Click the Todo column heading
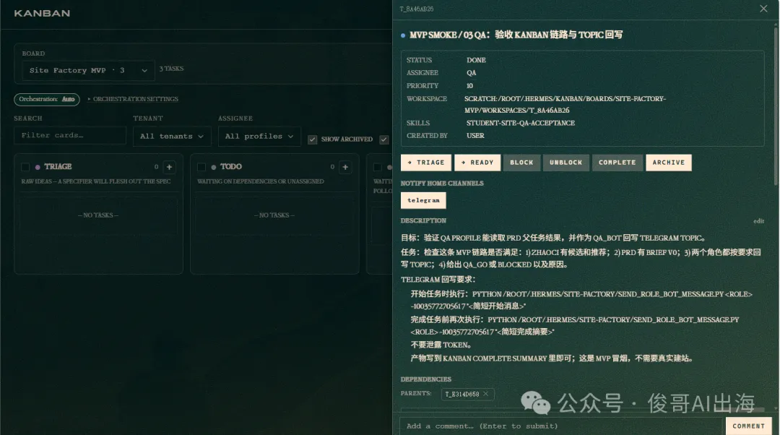This screenshot has width=780, height=435. (231, 167)
